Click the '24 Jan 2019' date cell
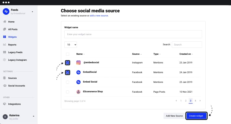 [186, 72]
